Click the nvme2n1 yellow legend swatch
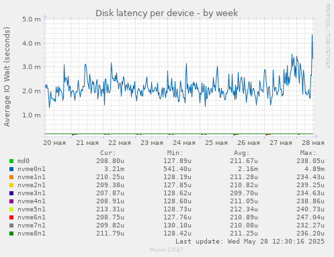Image resolution: width=334 pixels, height=257 pixels. point(11,185)
